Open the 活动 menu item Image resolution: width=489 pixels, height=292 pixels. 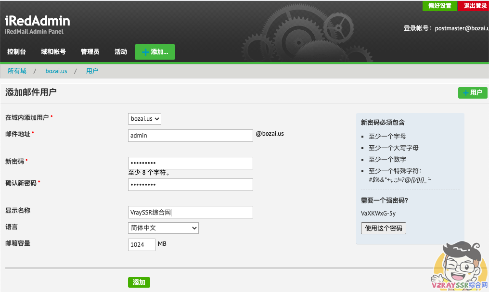tap(120, 51)
